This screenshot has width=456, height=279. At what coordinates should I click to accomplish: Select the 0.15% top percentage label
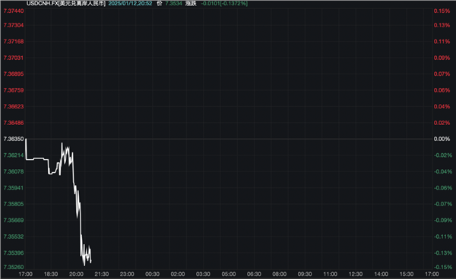click(442, 11)
